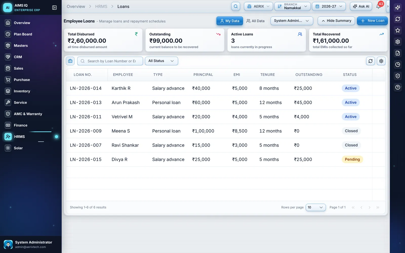The image size is (405, 253).
Task: Open table settings gear icon
Action: pos(381,61)
